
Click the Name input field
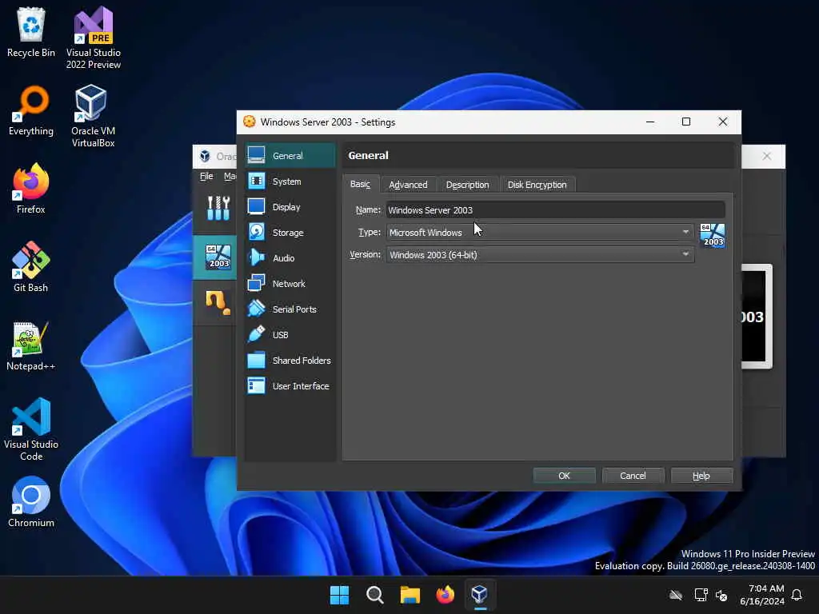(555, 210)
